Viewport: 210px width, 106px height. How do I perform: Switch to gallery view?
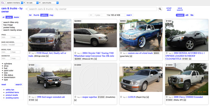click(x=44, y=15)
